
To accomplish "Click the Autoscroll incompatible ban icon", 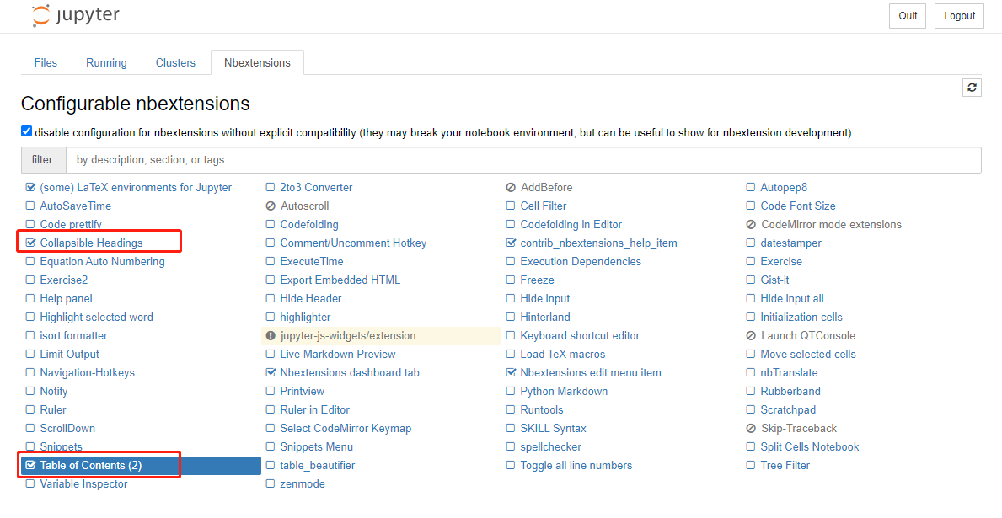I will (x=271, y=206).
